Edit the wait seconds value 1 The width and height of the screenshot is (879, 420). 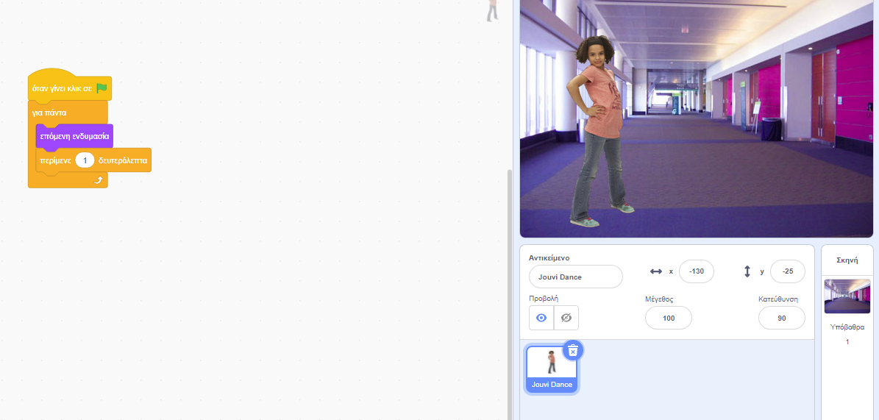(x=85, y=160)
